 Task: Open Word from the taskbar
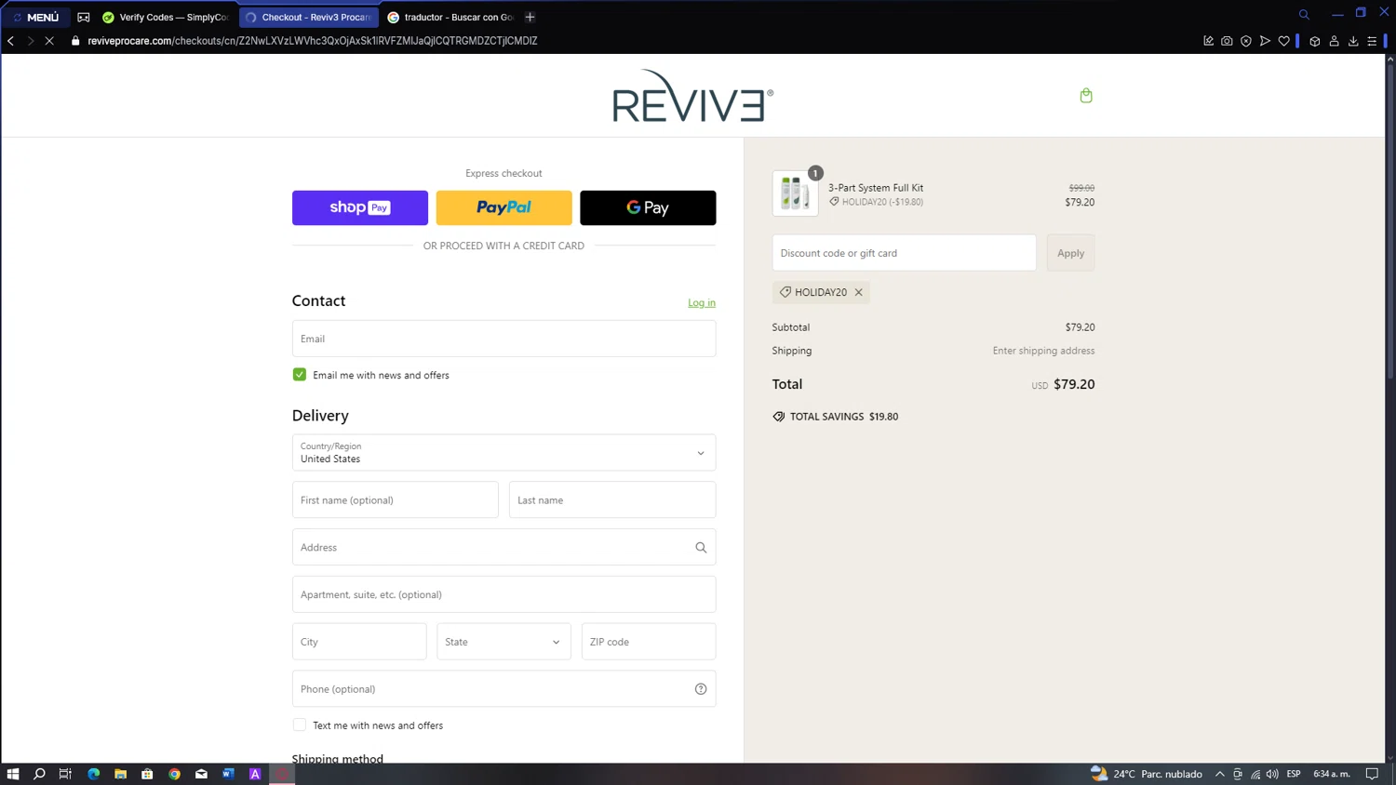(x=228, y=774)
